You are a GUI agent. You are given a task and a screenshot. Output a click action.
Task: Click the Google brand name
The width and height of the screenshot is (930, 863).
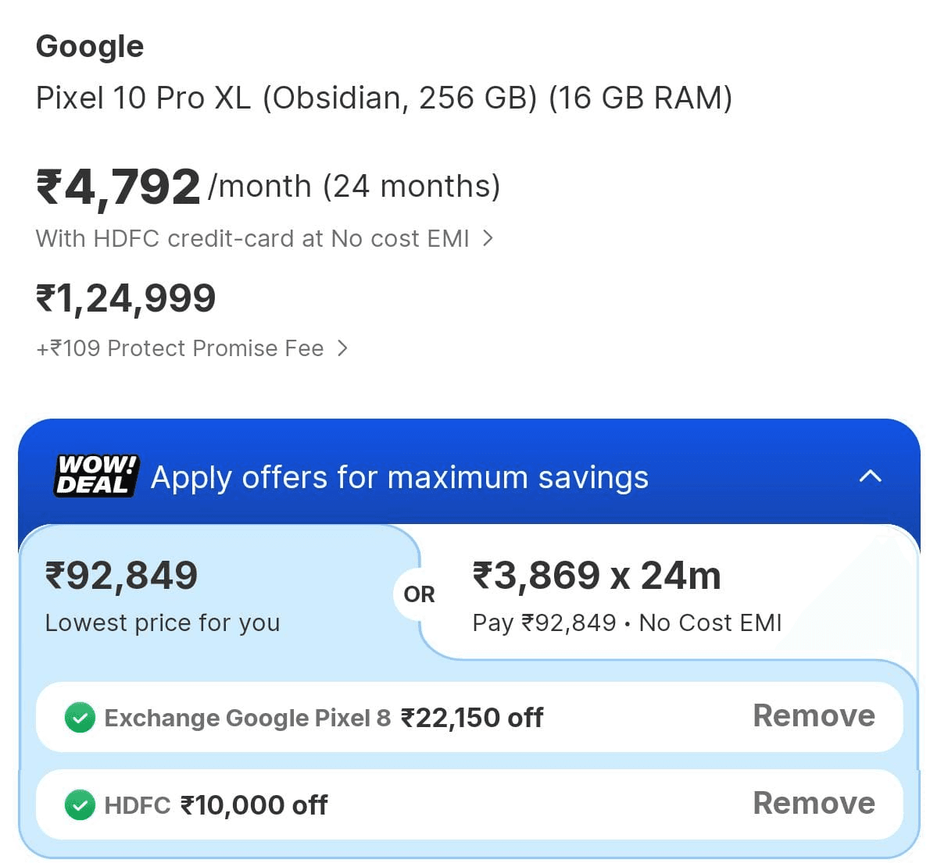click(90, 47)
